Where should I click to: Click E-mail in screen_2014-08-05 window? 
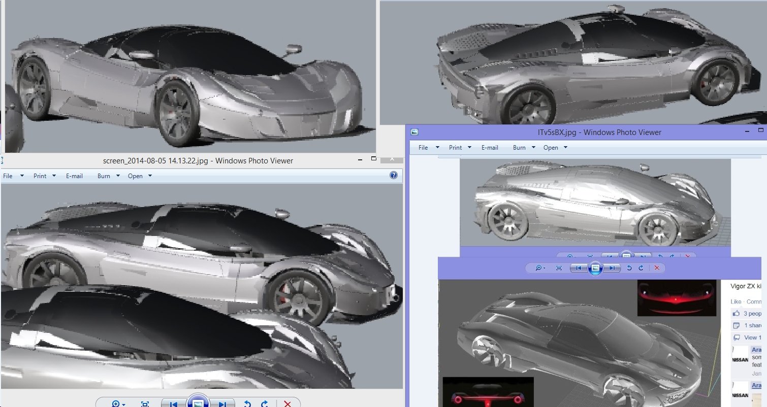[x=74, y=176]
